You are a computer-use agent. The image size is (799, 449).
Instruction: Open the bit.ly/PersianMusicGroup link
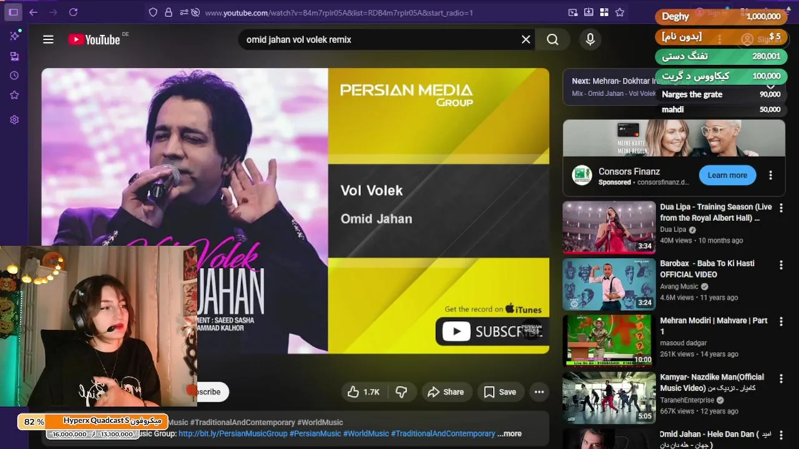pos(233,433)
